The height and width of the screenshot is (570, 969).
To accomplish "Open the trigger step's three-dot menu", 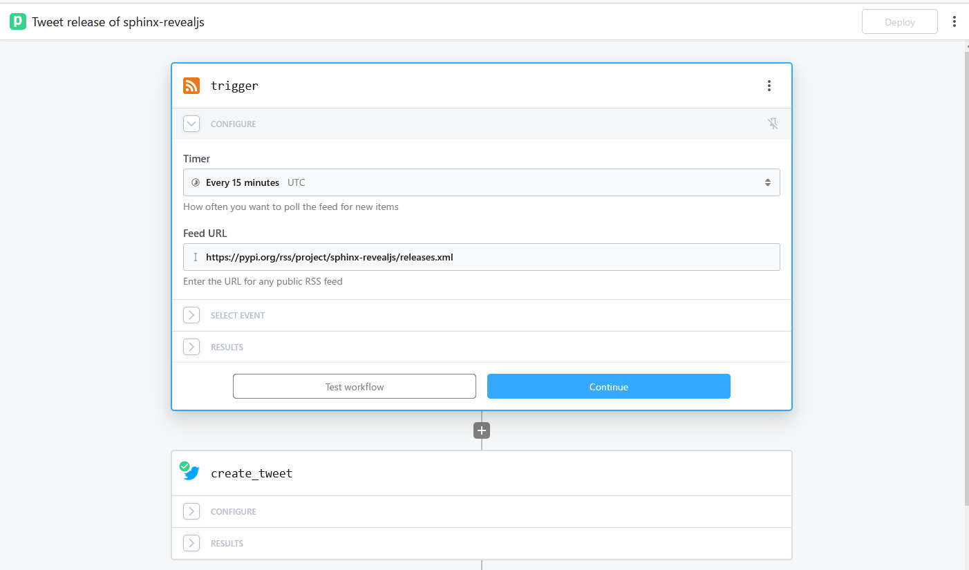I will (769, 86).
